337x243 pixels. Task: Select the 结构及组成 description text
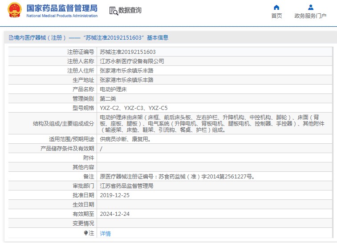[212, 124]
